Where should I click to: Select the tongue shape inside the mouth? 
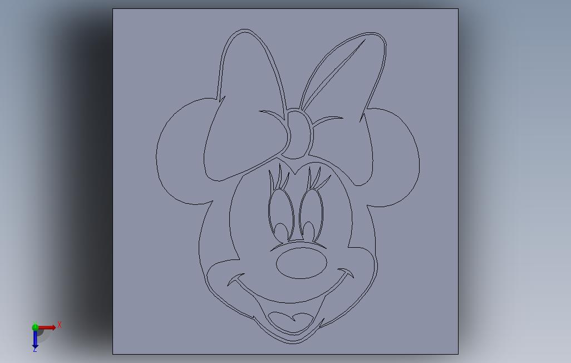(291, 321)
